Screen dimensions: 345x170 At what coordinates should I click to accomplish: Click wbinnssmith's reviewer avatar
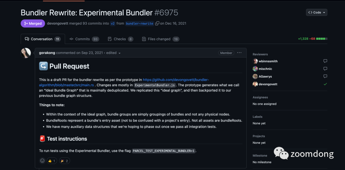point(255,61)
